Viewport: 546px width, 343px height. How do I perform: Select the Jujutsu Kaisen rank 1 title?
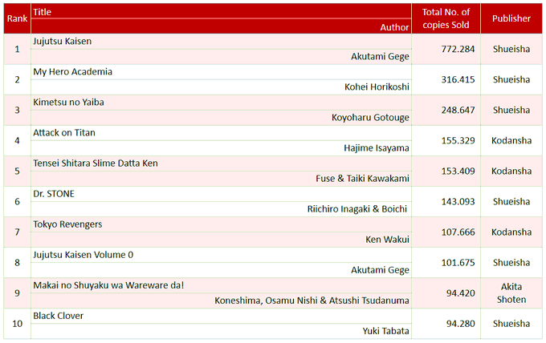(221, 42)
